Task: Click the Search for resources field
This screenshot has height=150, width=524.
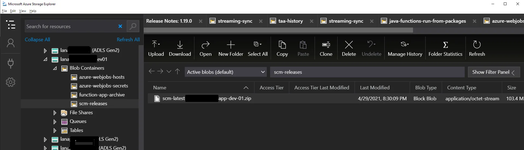Action: [x=70, y=27]
